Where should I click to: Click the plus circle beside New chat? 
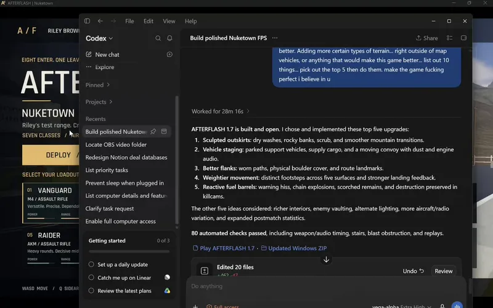click(x=169, y=54)
